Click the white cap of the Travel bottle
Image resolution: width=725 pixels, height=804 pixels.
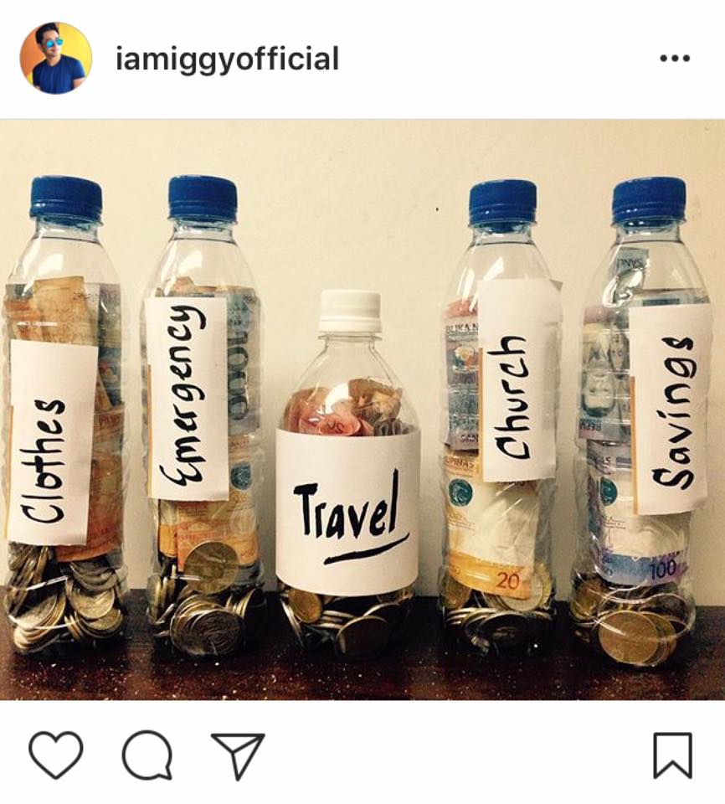[350, 312]
